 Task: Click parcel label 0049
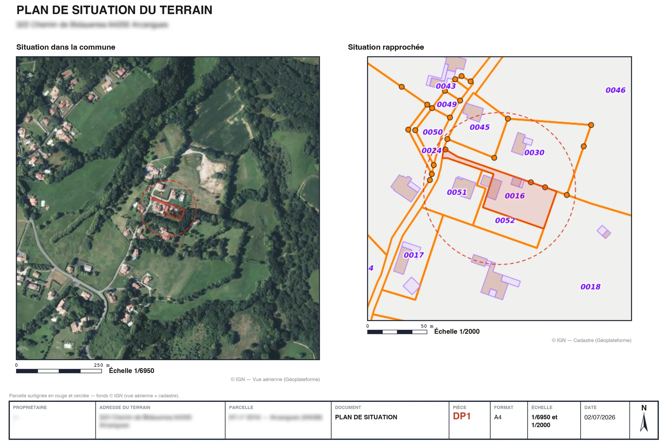click(446, 104)
